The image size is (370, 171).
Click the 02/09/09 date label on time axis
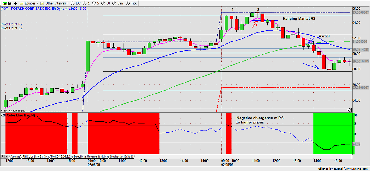(227, 164)
